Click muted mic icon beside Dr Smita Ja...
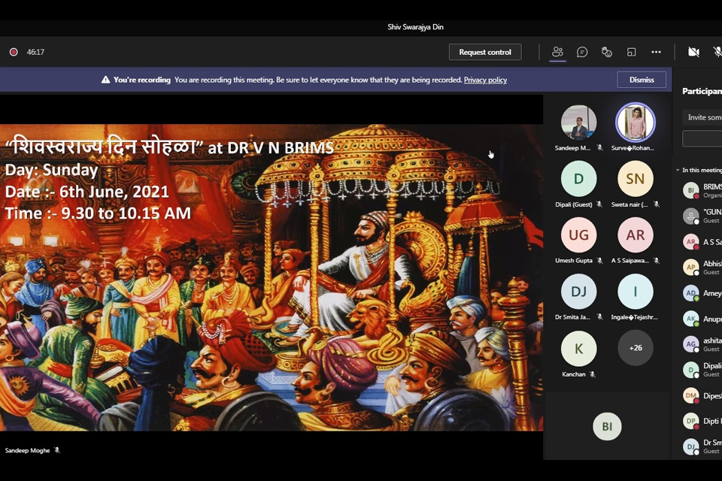Image resolution: width=722 pixels, height=481 pixels. tap(599, 316)
